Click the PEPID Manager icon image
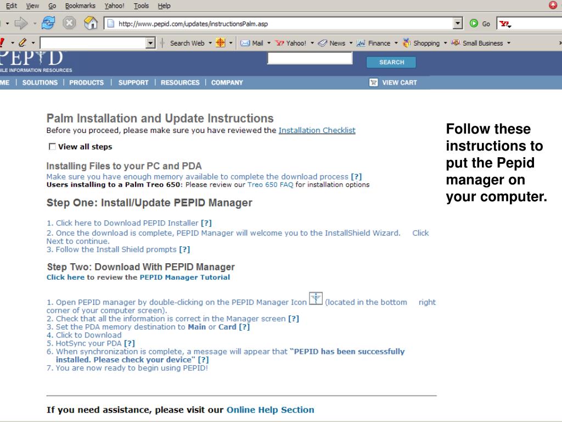 click(x=316, y=298)
